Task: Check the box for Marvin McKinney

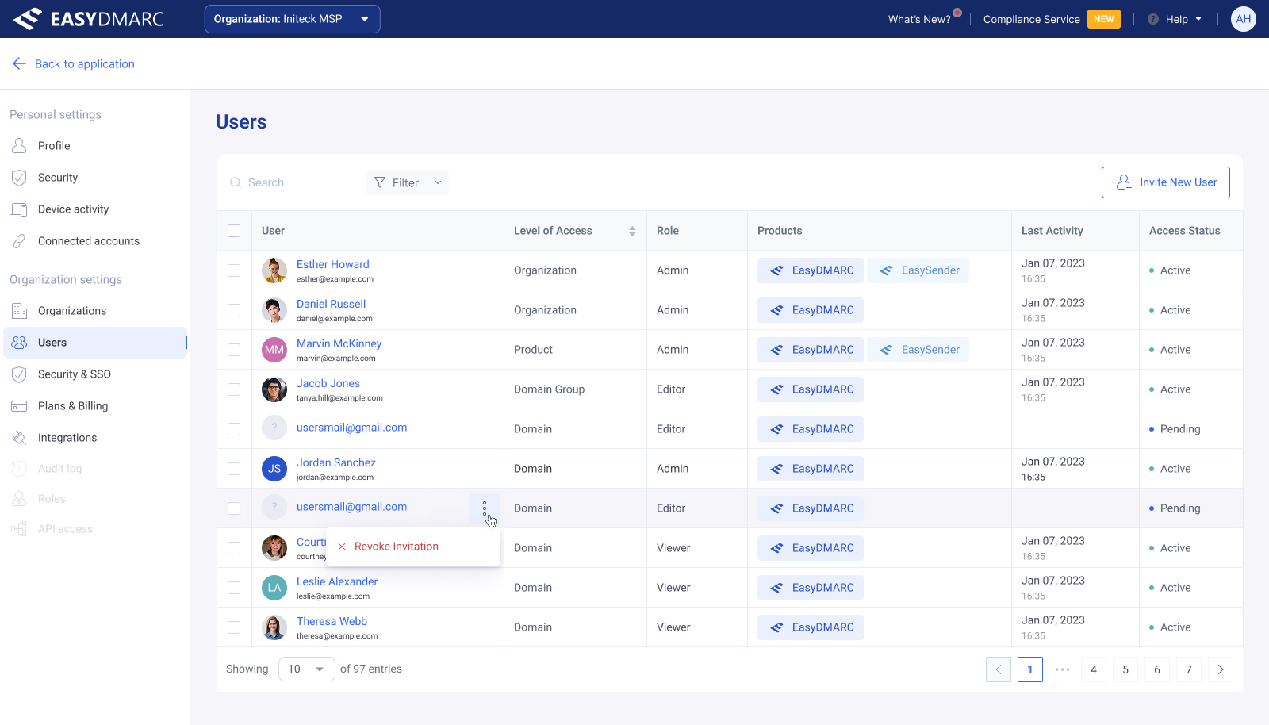Action: [234, 350]
